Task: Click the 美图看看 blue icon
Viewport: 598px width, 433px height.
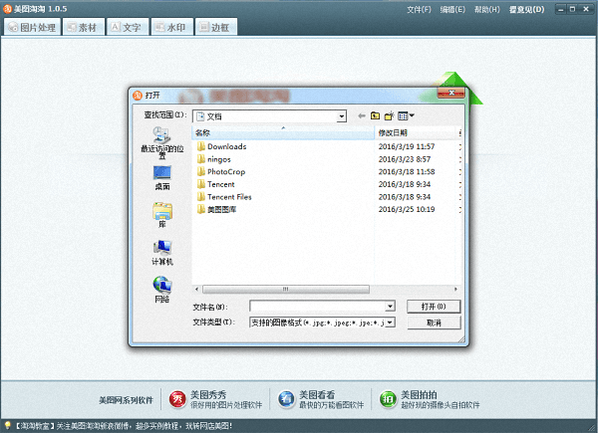Action: click(286, 399)
